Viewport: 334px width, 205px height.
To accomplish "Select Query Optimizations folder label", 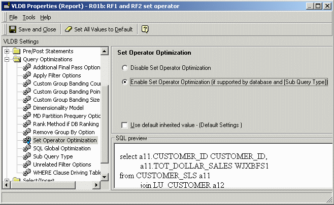I will point(48,59).
